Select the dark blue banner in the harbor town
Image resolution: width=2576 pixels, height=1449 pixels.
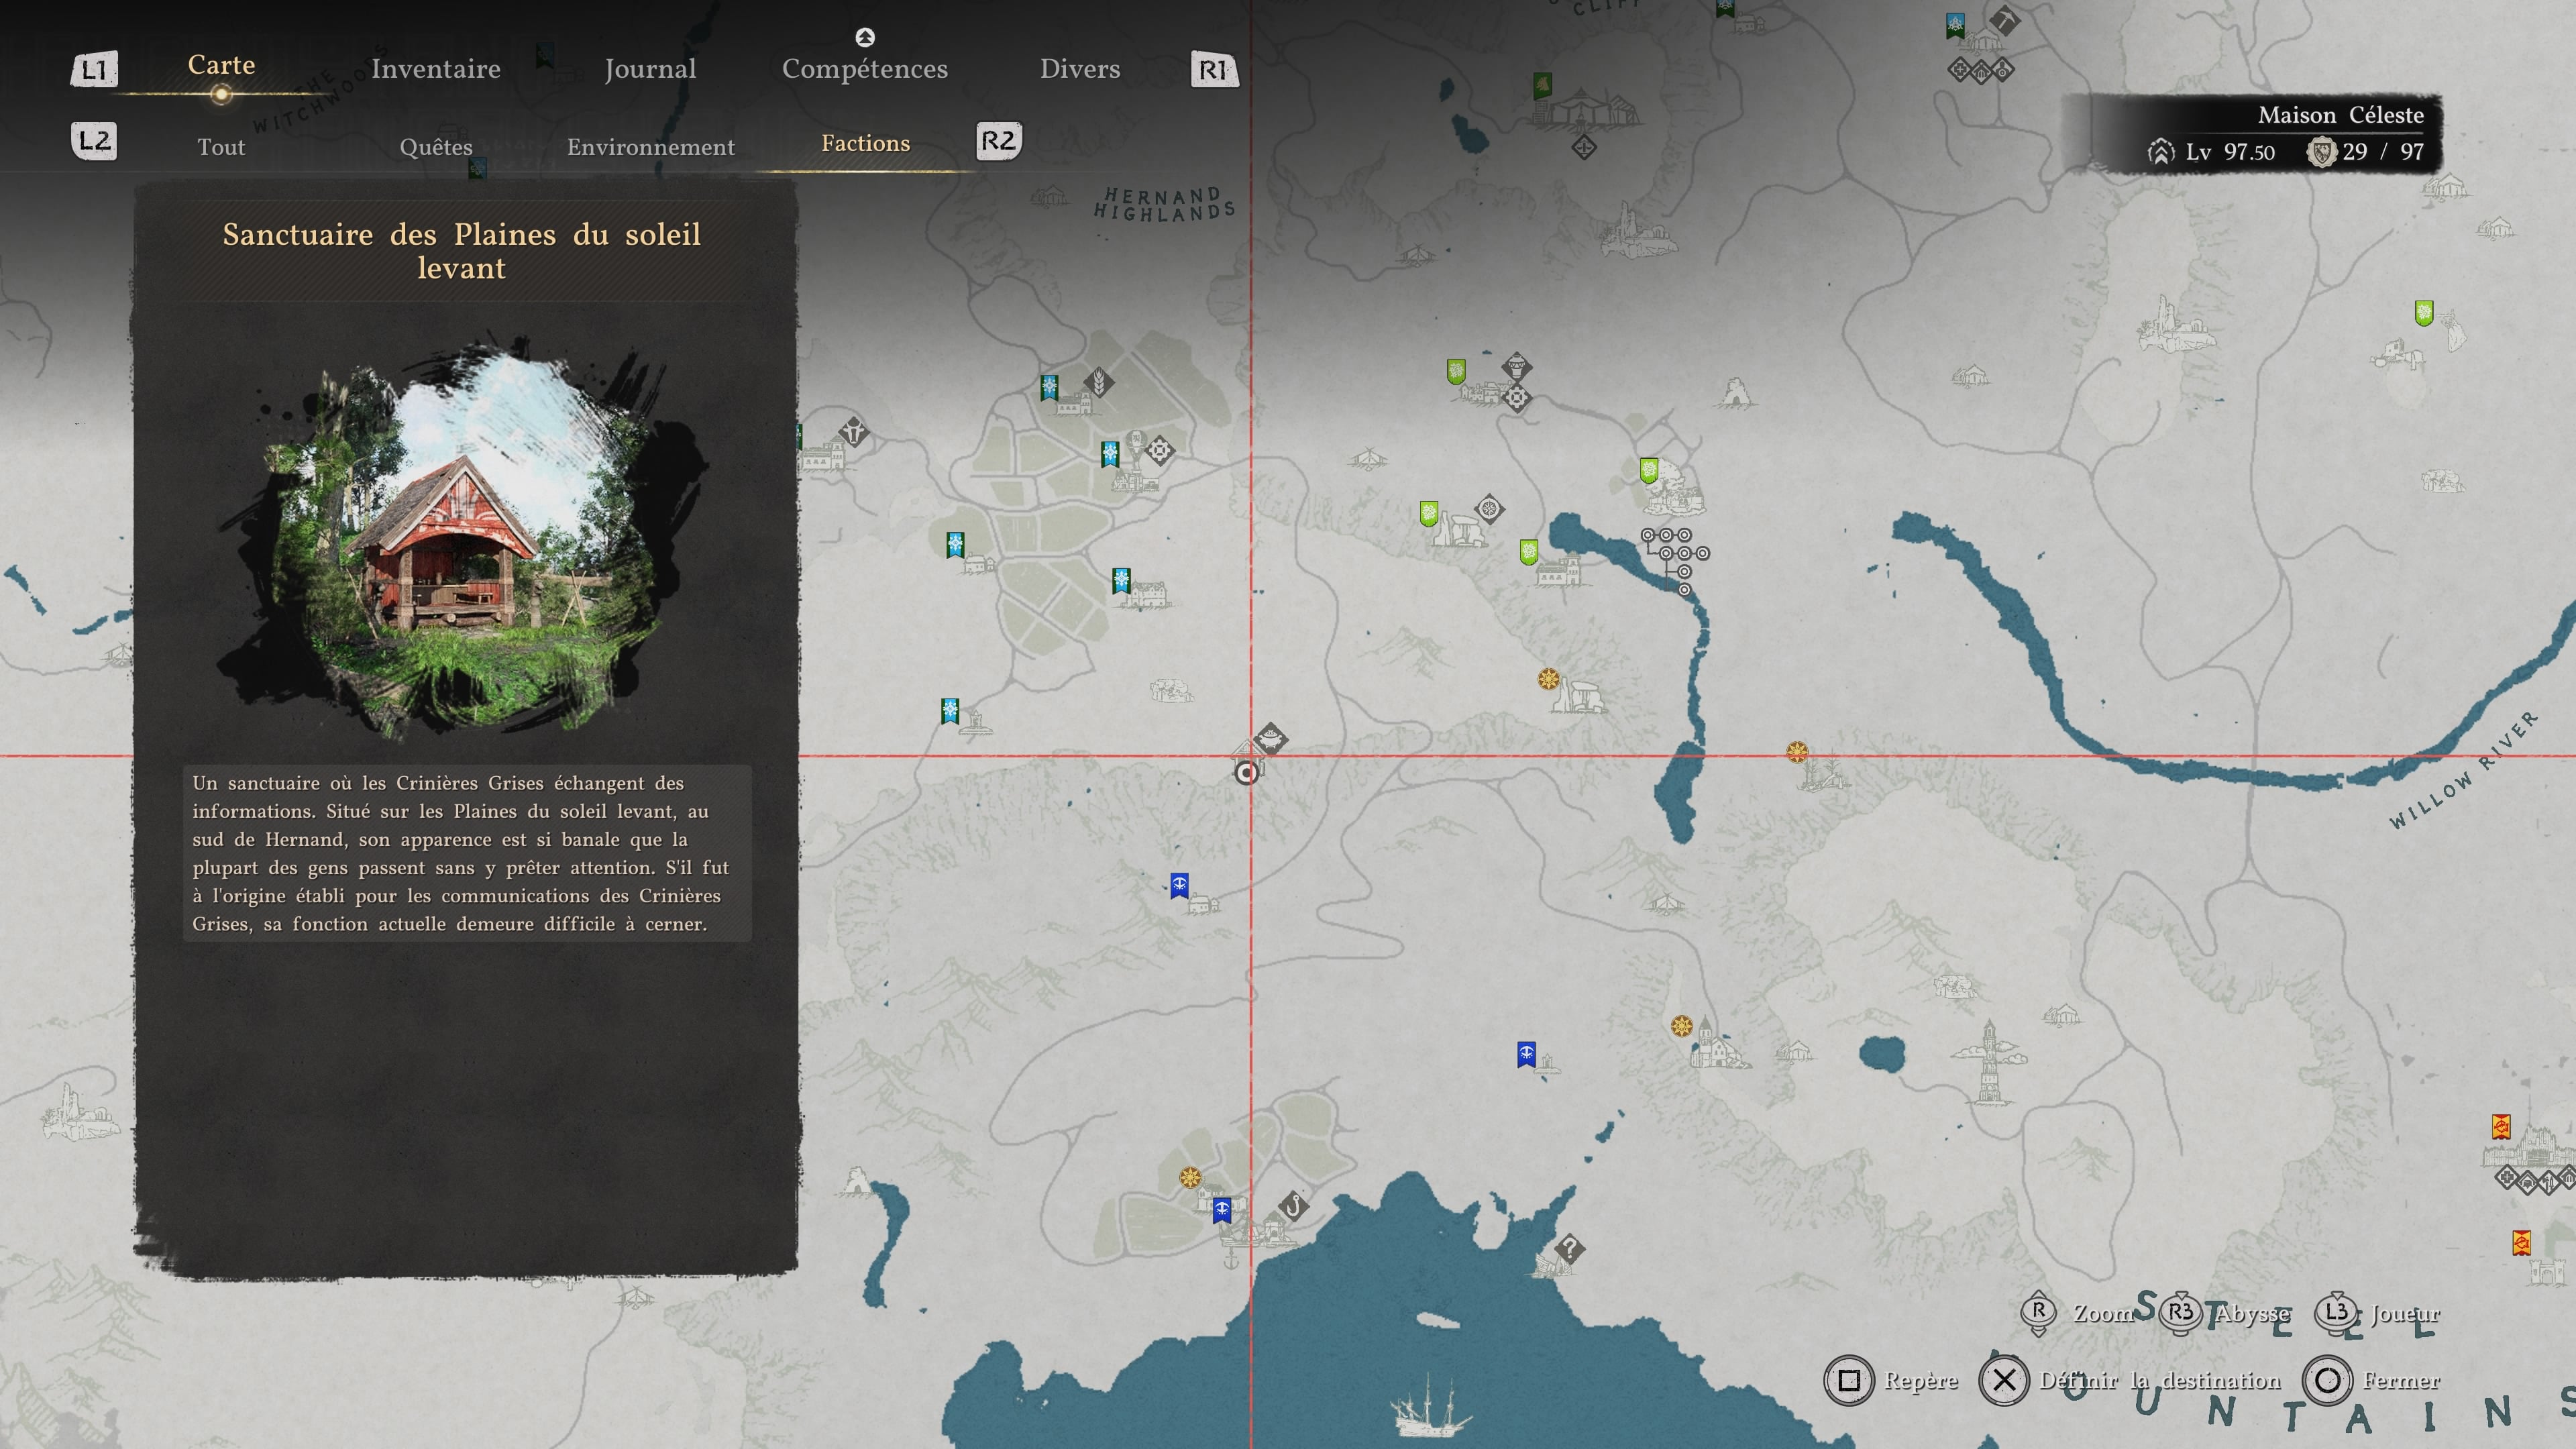pyautogui.click(x=1221, y=1211)
